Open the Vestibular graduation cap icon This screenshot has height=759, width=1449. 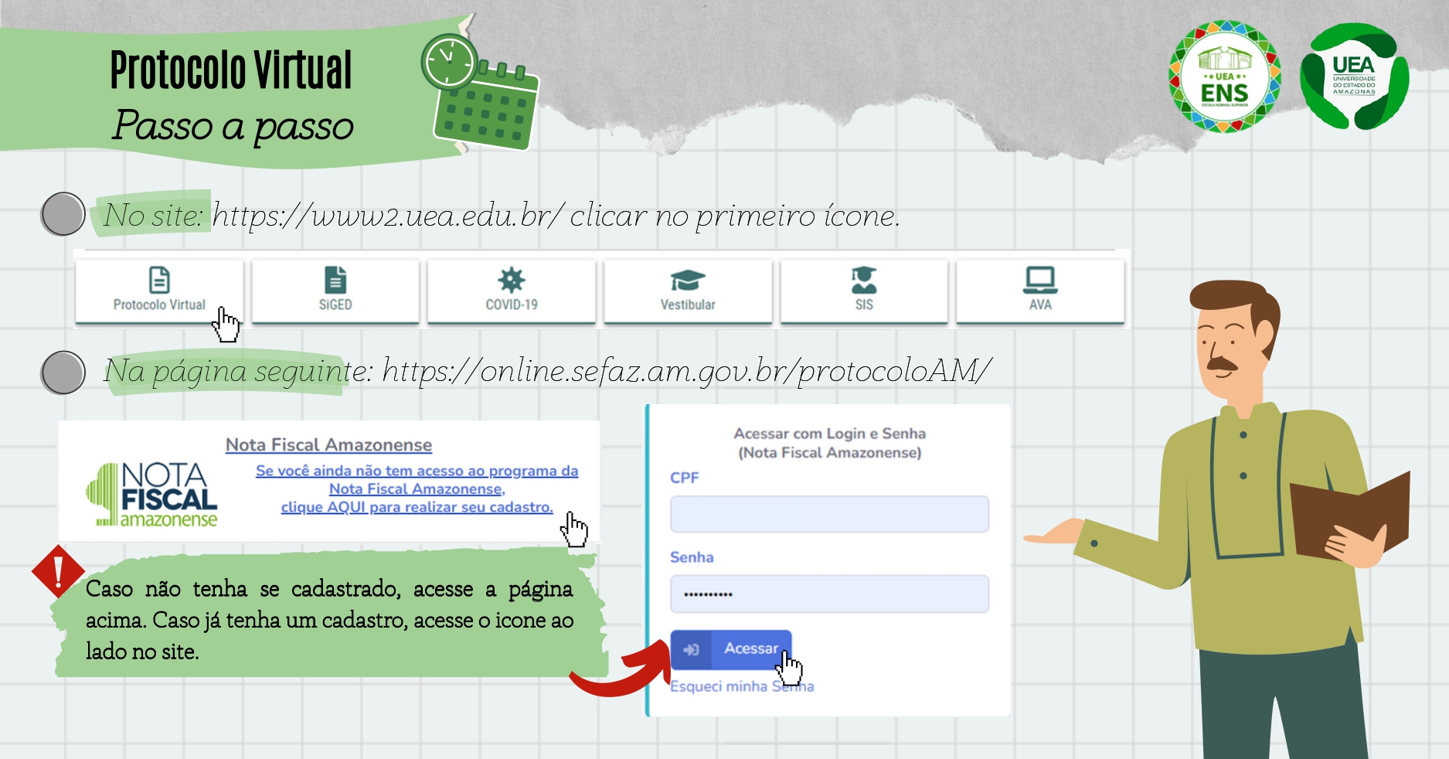(x=687, y=280)
